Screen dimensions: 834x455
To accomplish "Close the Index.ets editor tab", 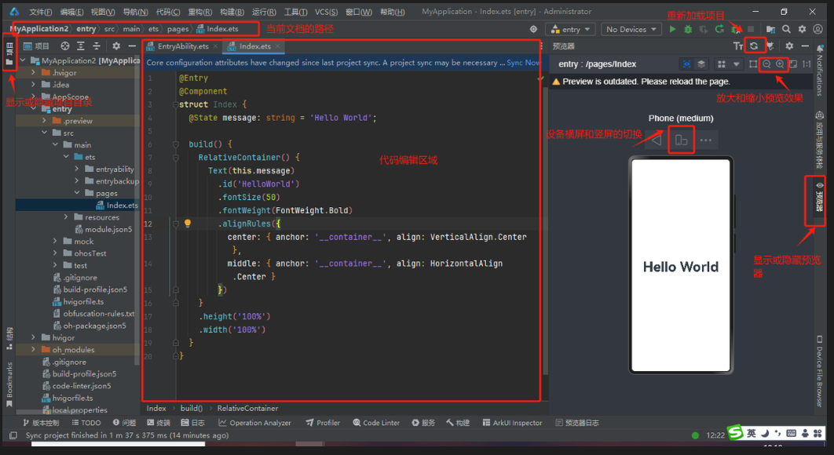I will (278, 46).
